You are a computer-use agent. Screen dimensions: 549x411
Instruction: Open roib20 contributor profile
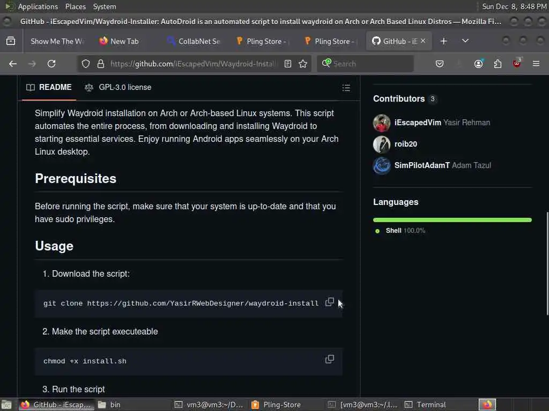406,144
